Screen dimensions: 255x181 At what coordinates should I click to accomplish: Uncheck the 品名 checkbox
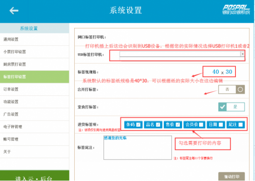coord(158,124)
